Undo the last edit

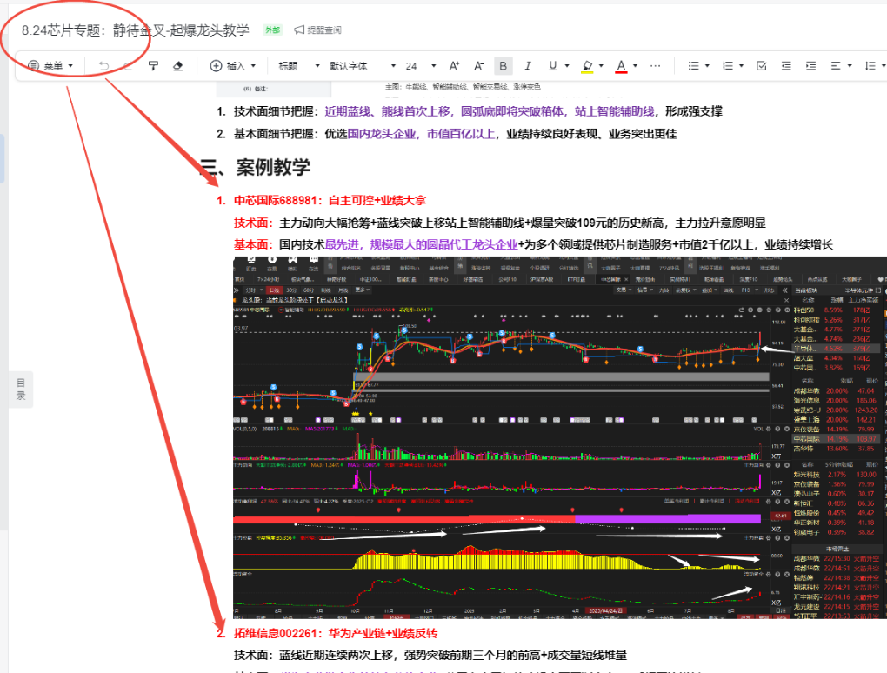click(103, 66)
